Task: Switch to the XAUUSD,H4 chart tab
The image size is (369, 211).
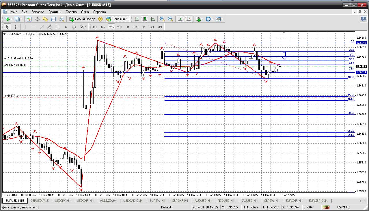Action: [x=248, y=201]
